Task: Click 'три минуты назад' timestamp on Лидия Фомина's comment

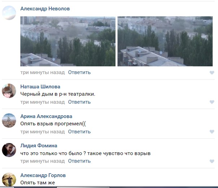Action: [43, 161]
